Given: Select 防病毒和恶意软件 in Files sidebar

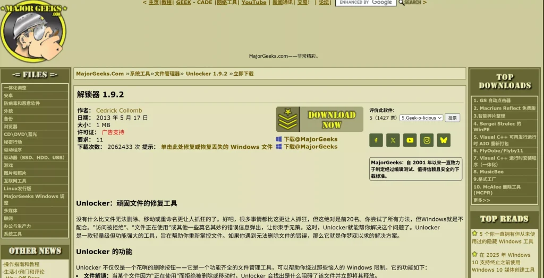Looking at the screenshot, I should pos(22,103).
